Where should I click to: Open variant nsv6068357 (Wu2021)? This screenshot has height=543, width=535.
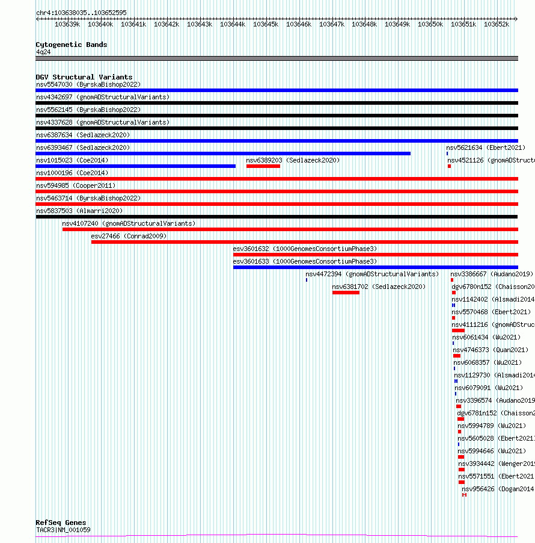488,362
